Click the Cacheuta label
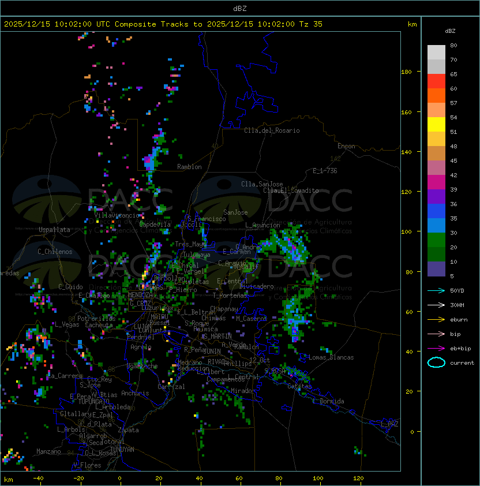480x486 pixels. 99,325
